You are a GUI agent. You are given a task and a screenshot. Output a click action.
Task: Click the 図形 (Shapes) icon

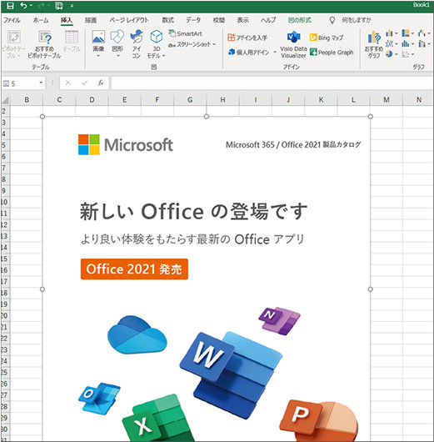(117, 37)
